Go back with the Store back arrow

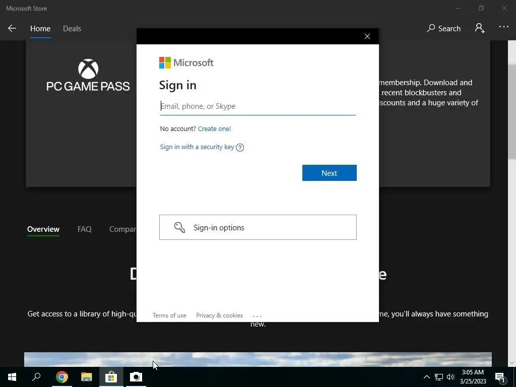(x=12, y=28)
